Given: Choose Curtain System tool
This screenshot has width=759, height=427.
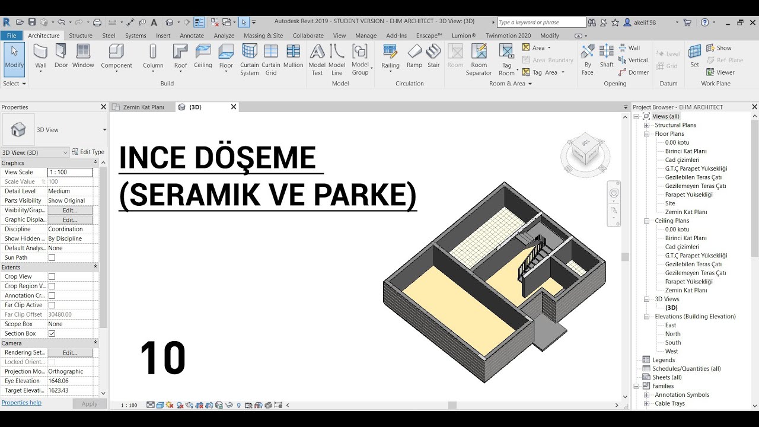Looking at the screenshot, I should coord(250,60).
